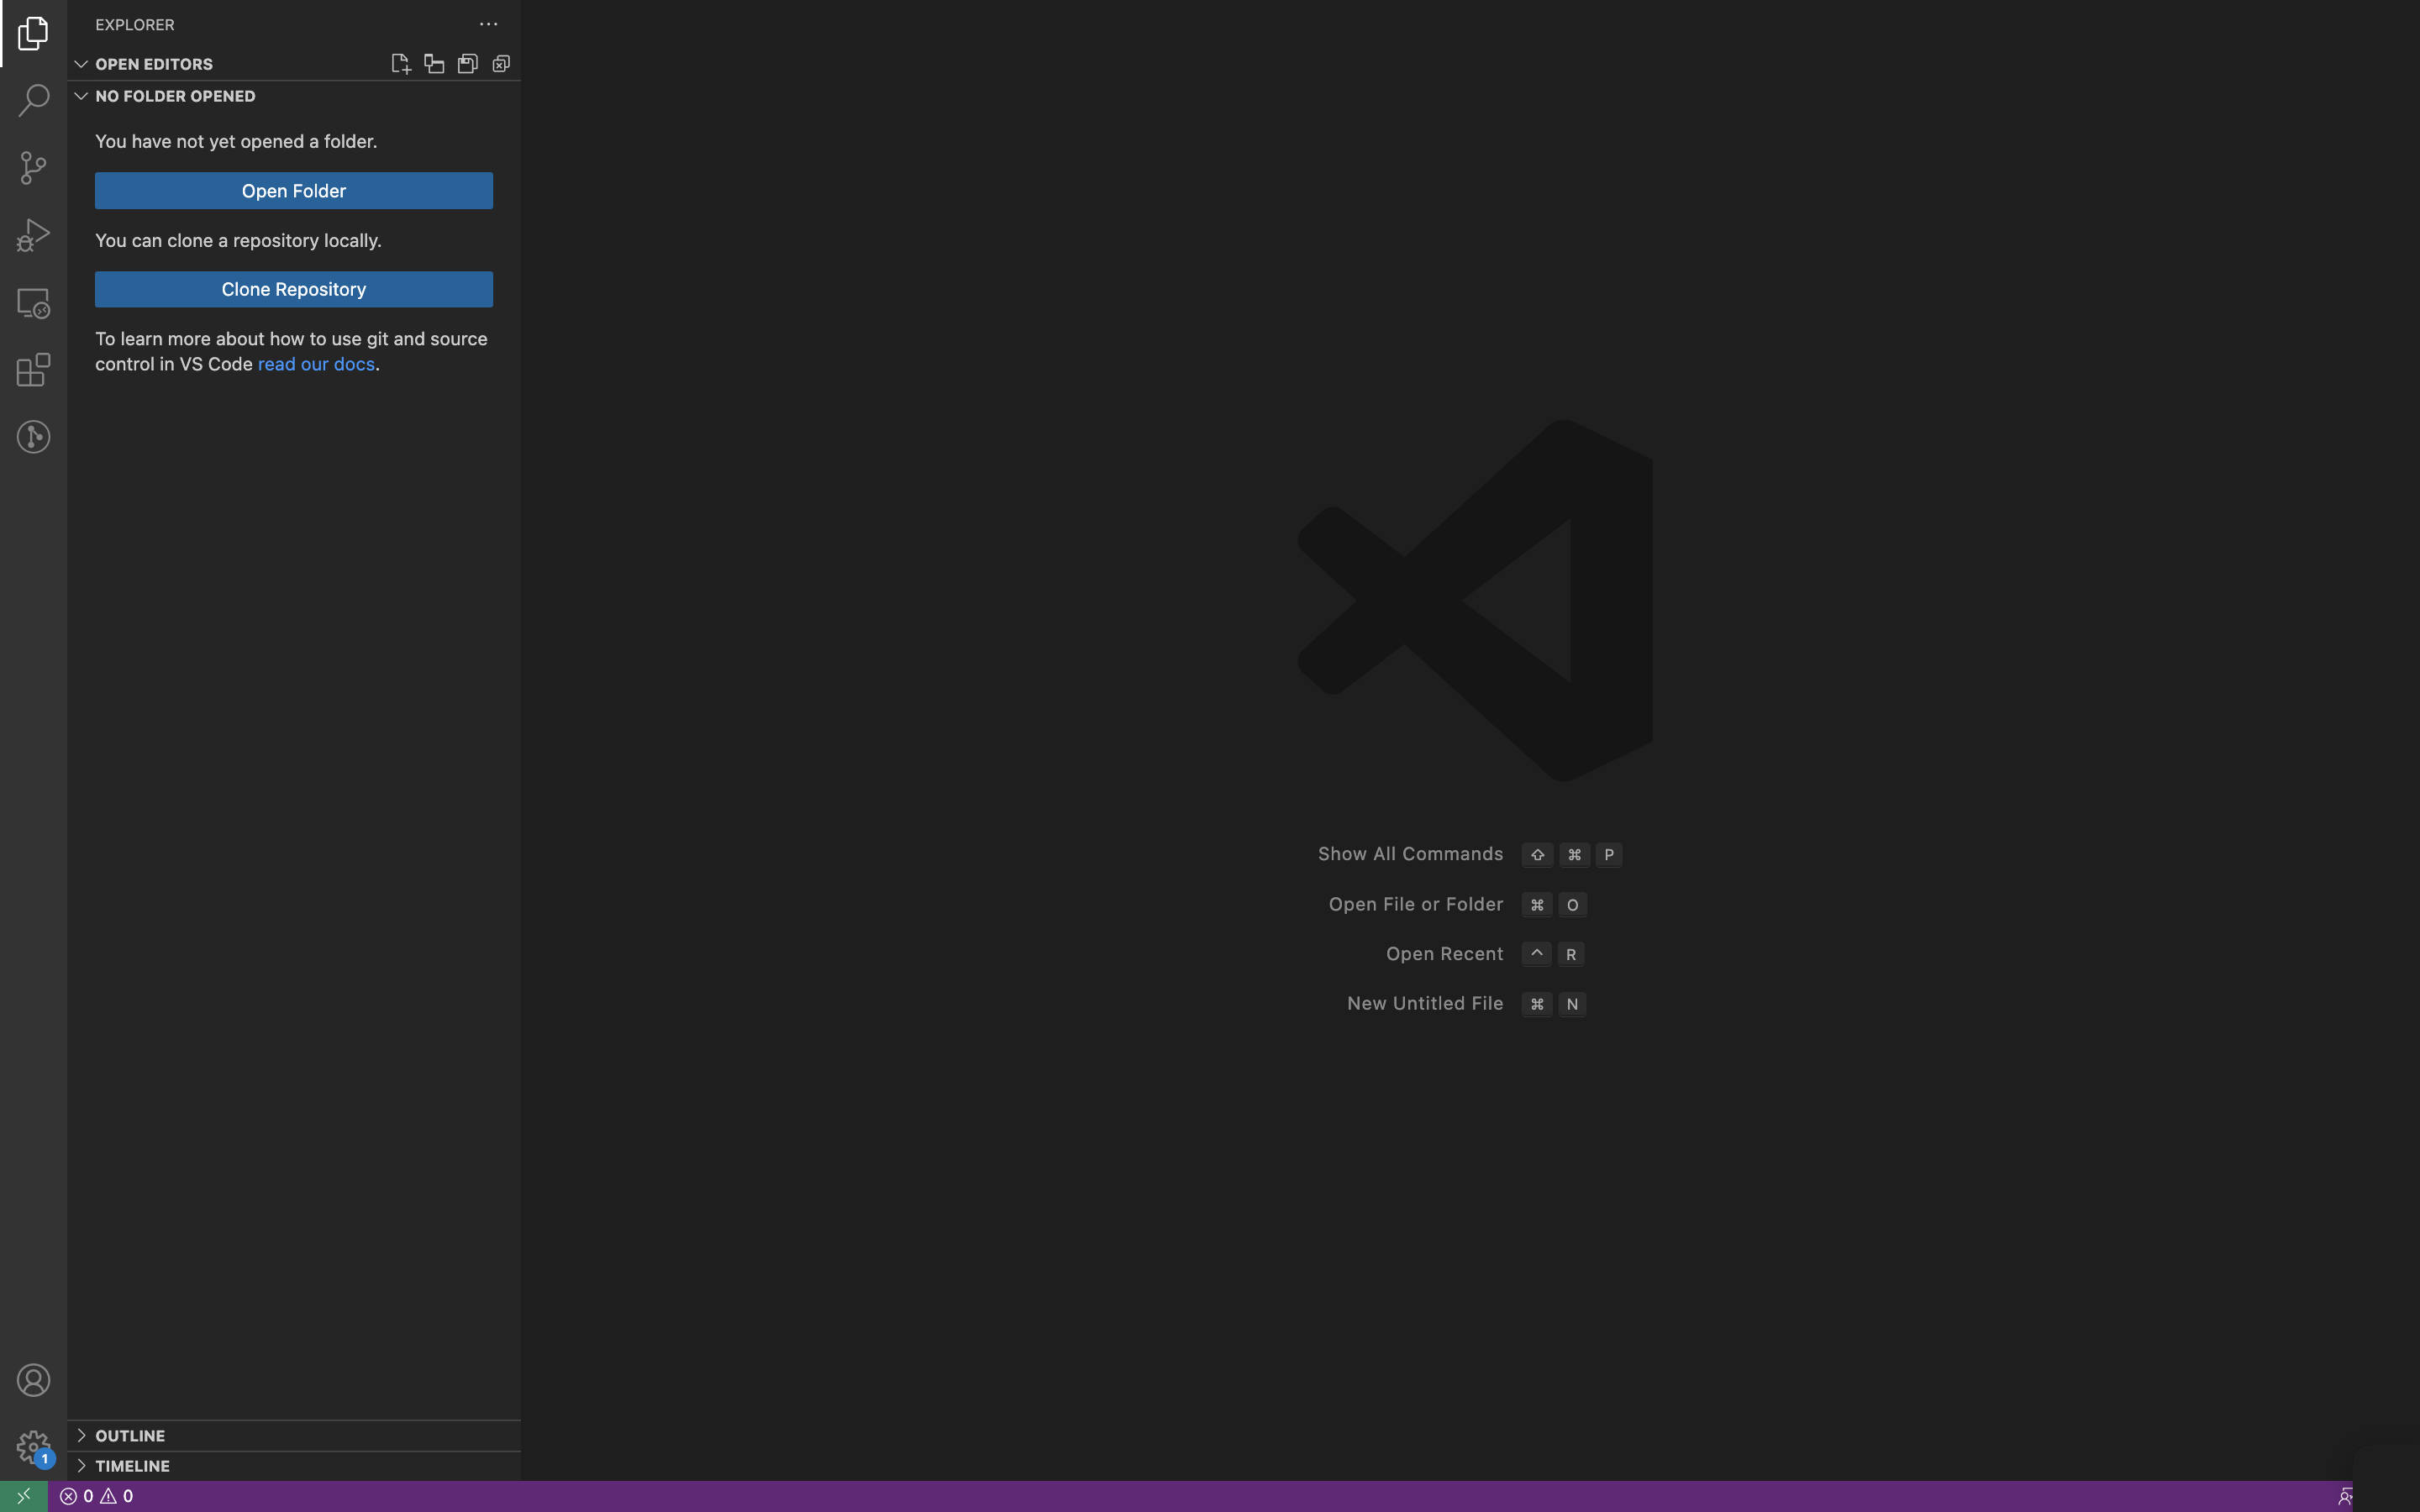Click the warnings count in status bar

117,1496
